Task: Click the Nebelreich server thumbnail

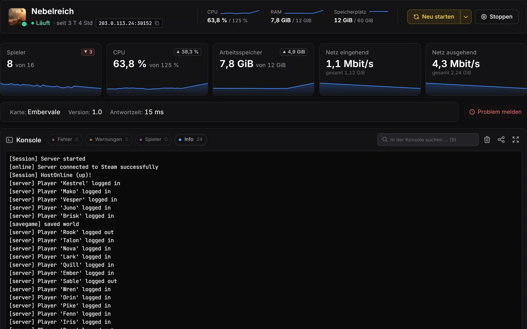Action: [17, 17]
